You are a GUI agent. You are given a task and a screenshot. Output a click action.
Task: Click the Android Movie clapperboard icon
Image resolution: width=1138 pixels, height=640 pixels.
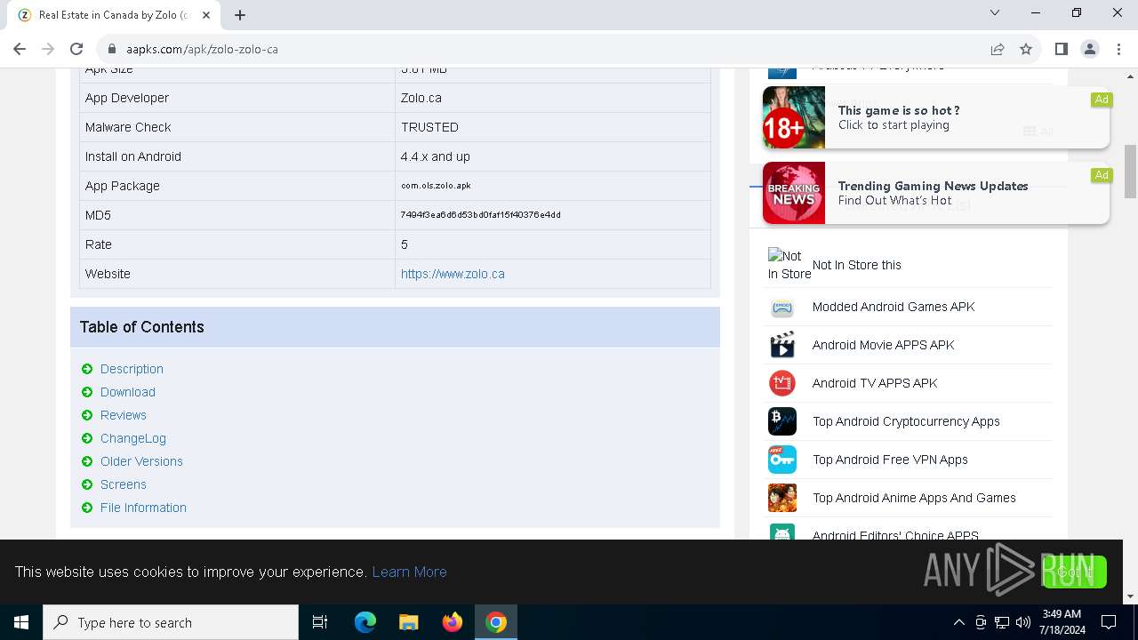point(782,345)
